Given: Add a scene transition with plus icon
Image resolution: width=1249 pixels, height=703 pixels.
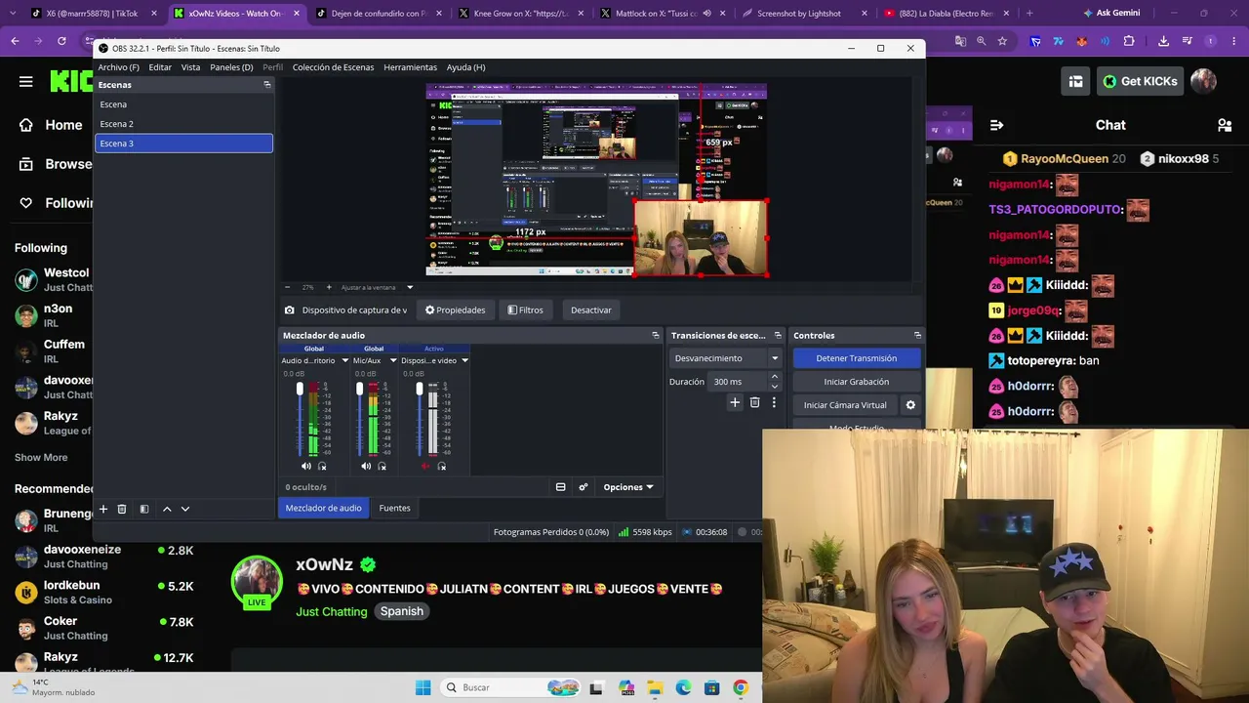Looking at the screenshot, I should (735, 402).
